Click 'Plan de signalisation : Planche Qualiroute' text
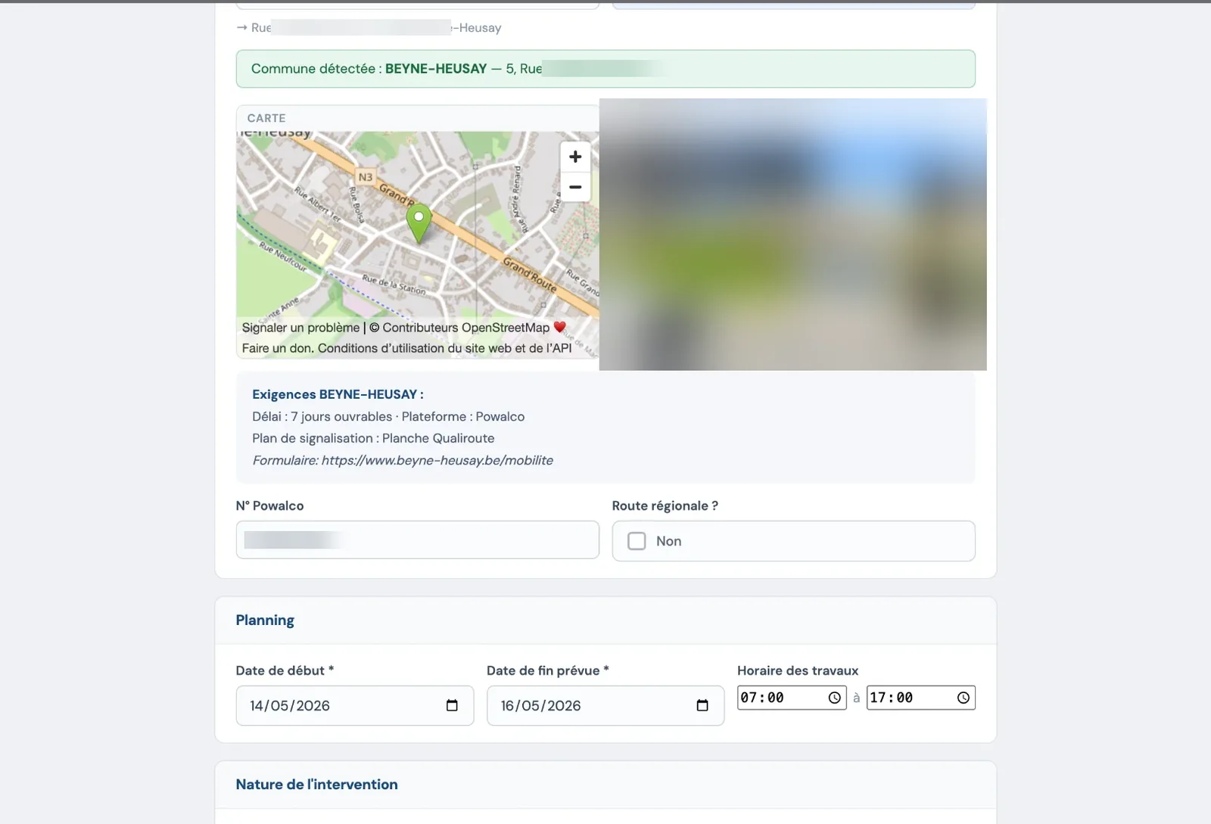 pos(373,438)
